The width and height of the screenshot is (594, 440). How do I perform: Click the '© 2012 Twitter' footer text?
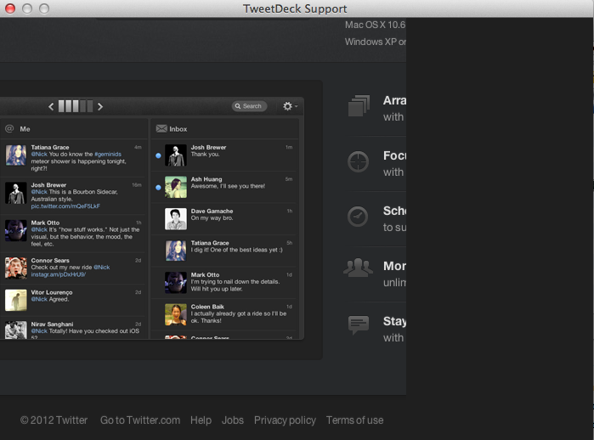(x=54, y=420)
